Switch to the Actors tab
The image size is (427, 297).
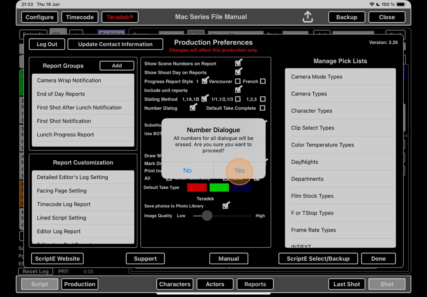coord(215,284)
